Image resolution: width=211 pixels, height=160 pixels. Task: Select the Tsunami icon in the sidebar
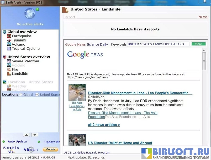[9, 40]
